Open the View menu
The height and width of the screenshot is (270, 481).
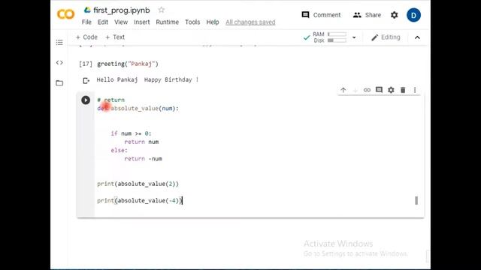pyautogui.click(x=121, y=22)
